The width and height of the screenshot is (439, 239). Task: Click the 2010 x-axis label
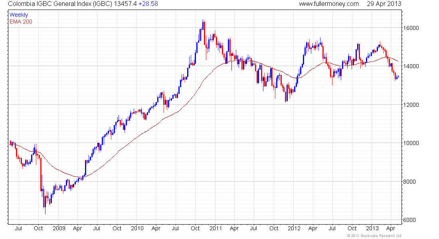137,228
